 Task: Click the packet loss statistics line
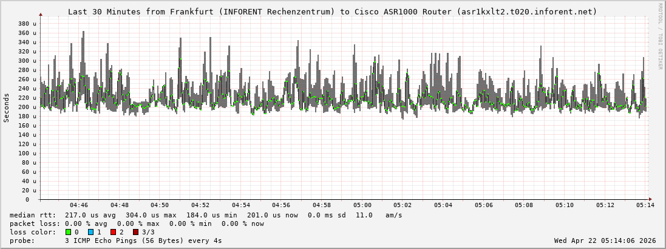[137, 223]
